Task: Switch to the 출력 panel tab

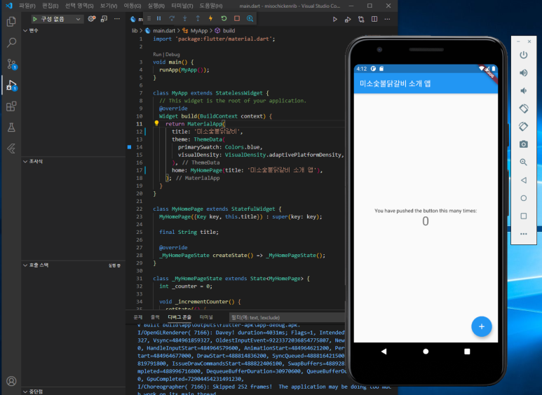Action: click(x=155, y=317)
